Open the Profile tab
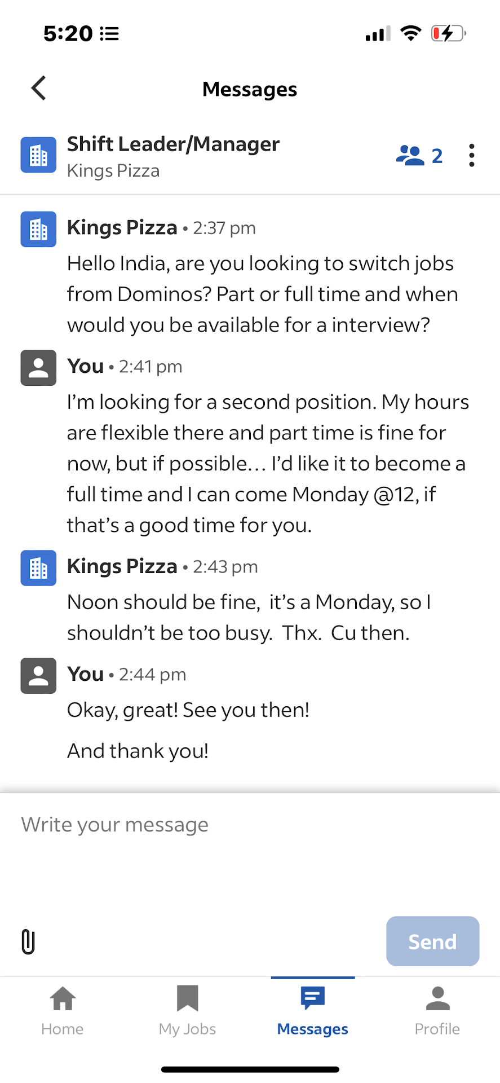The image size is (500, 1083). click(437, 1011)
